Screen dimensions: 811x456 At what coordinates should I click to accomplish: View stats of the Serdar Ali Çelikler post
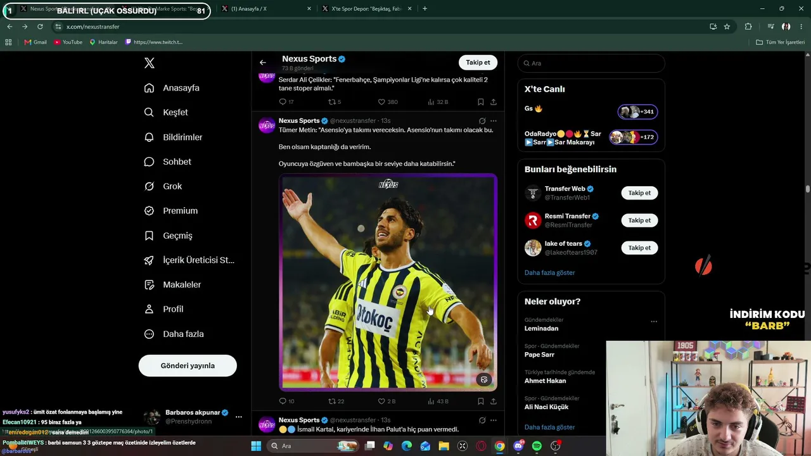tap(438, 102)
